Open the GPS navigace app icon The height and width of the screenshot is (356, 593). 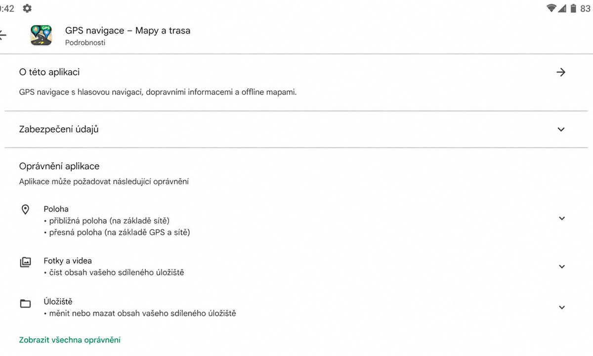[42, 36]
